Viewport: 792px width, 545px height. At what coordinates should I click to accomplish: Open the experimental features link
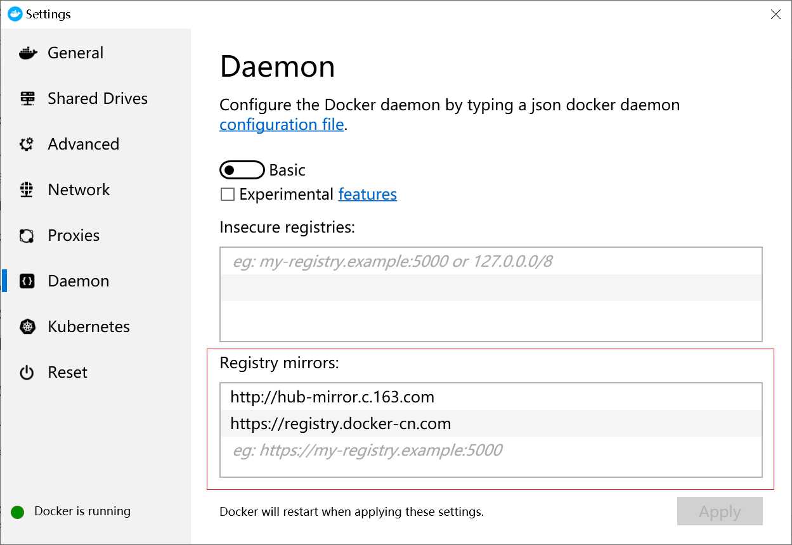(x=368, y=194)
